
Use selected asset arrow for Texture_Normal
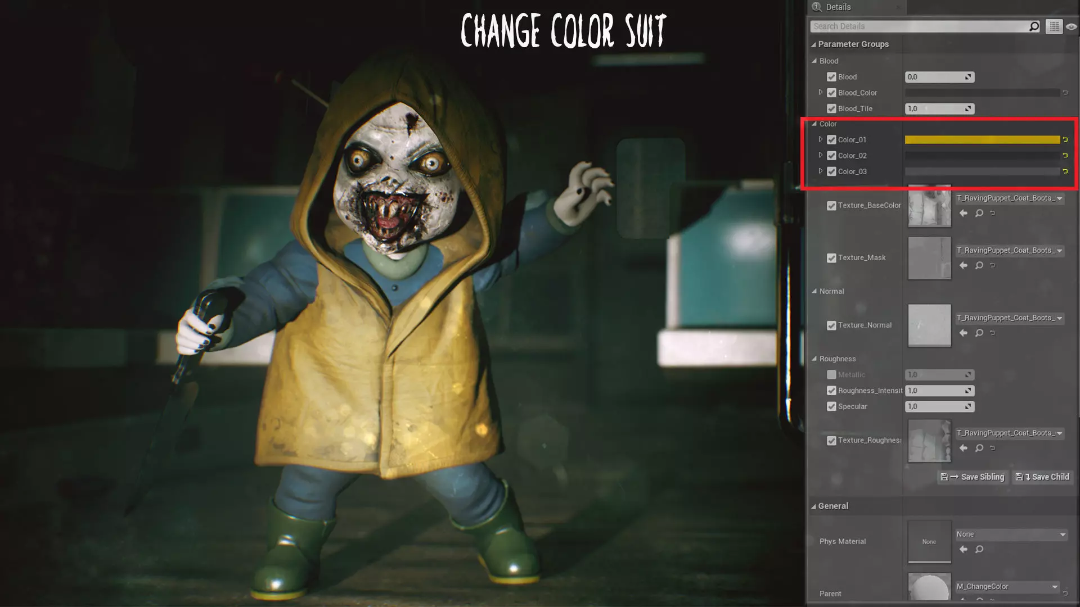click(964, 333)
